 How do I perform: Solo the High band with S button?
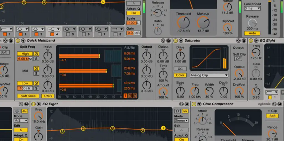pos(36,59)
